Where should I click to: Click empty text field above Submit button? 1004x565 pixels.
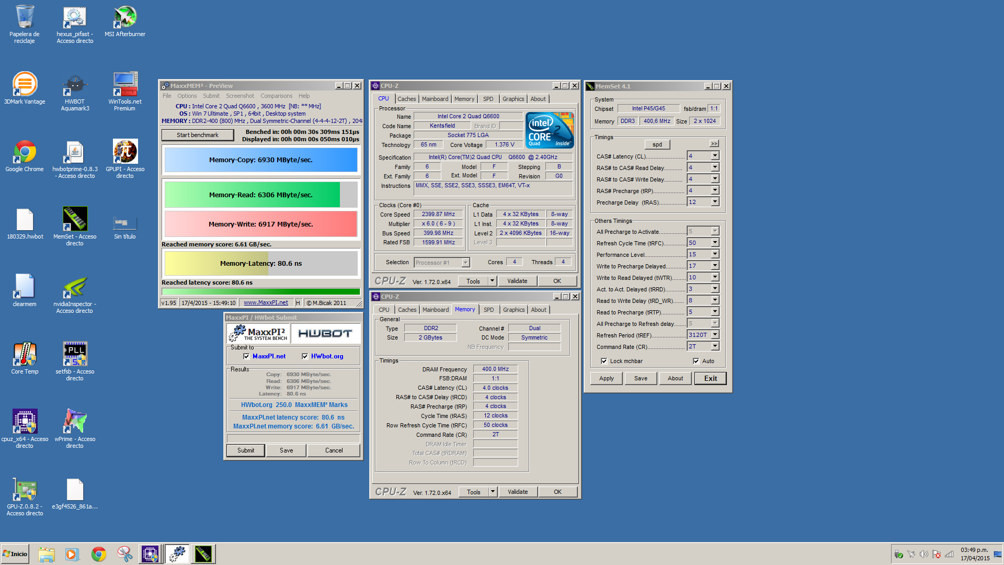point(293,438)
